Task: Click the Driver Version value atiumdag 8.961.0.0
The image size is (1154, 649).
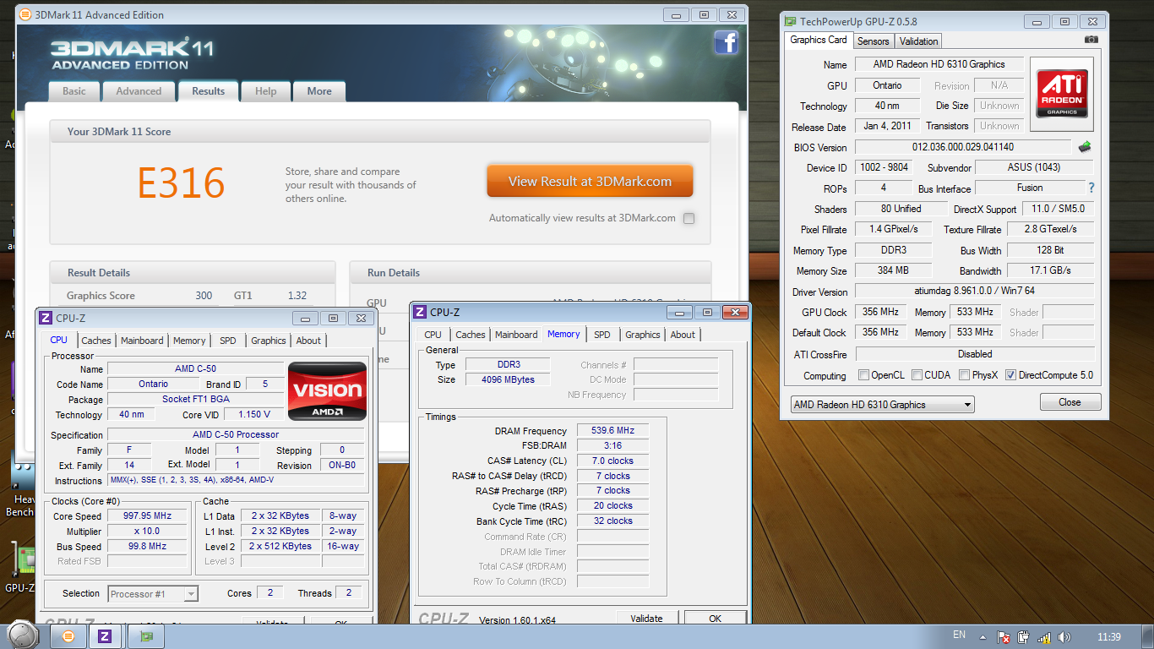Action: (975, 292)
